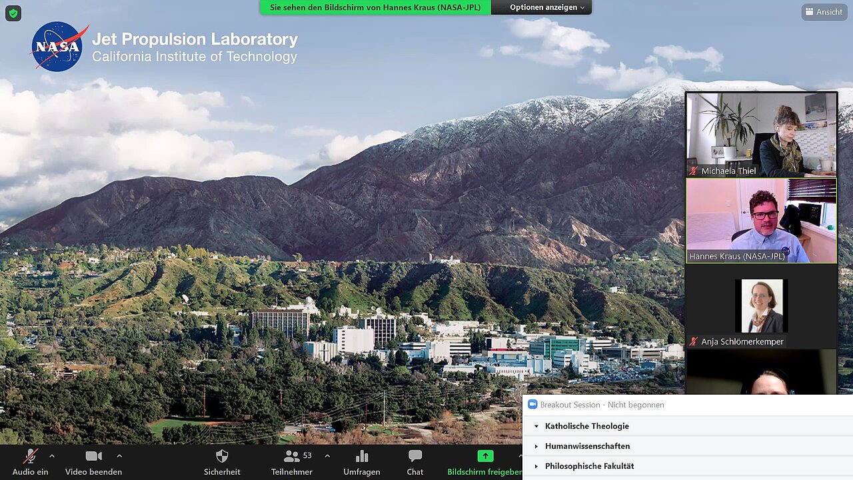
Task: Select Michaela Thiel's video thumbnail
Action: tap(761, 134)
